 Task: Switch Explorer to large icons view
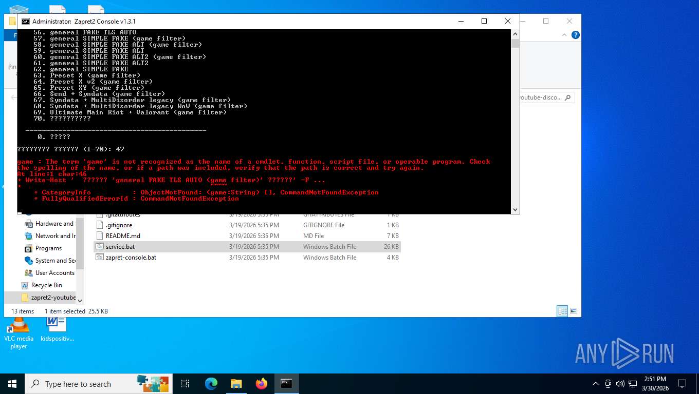click(574, 311)
